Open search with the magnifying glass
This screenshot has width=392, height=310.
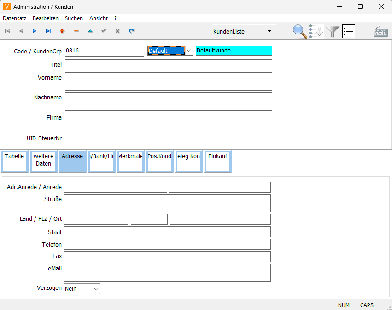coord(300,31)
